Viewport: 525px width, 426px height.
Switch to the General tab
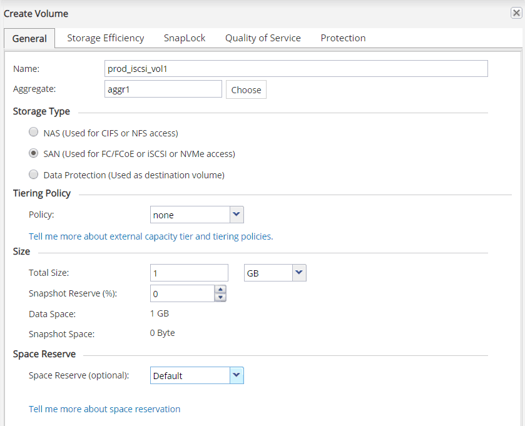pos(29,38)
